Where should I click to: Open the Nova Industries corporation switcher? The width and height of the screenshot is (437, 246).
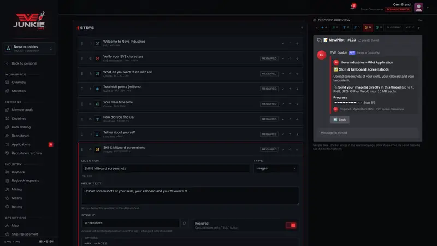pyautogui.click(x=29, y=49)
